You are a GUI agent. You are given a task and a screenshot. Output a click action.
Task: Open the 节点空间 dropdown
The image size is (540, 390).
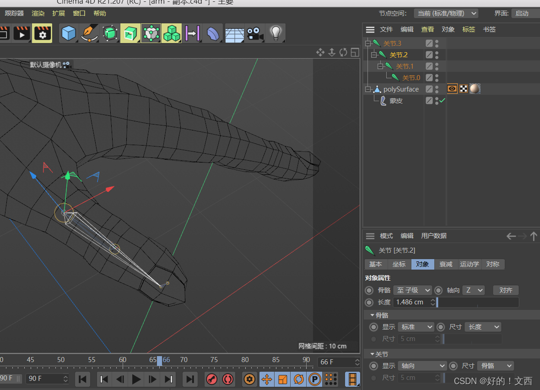[446, 13]
